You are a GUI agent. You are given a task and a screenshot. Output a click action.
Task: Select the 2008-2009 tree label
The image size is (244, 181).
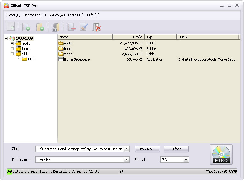[24, 38]
